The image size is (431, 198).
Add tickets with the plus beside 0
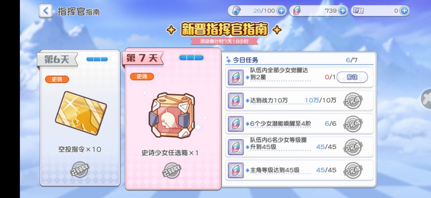(x=404, y=11)
